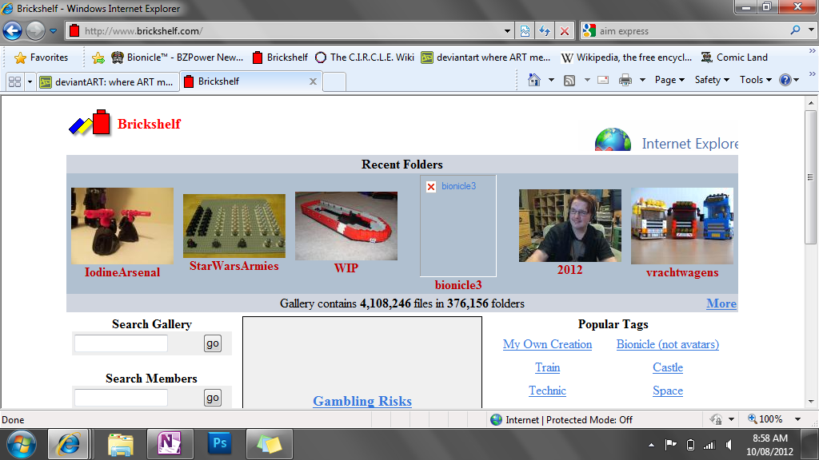Open the Train tag link
Viewport: 819px width, 460px height.
tap(547, 367)
